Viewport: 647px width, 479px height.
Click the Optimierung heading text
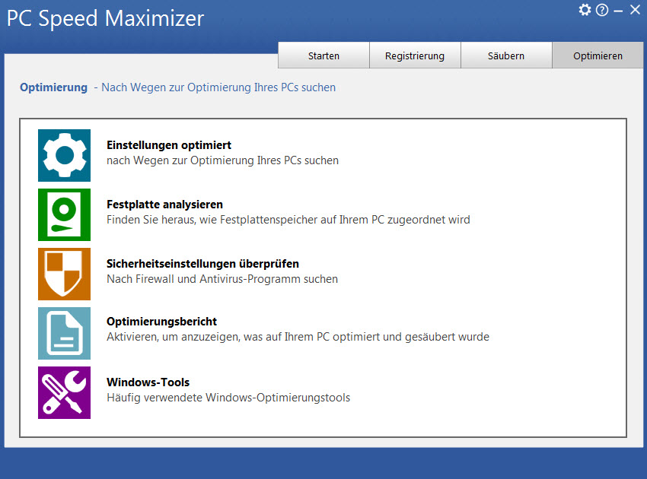53,87
